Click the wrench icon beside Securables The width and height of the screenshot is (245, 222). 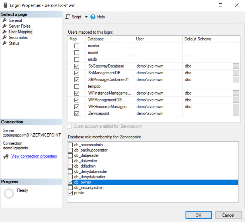tap(4, 38)
